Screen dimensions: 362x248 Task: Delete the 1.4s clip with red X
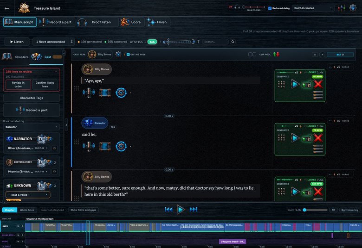coord(318,84)
